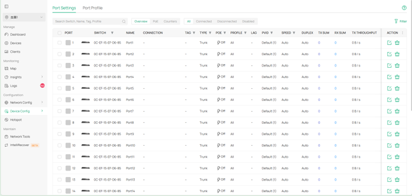Click TX SUM value for Port2
This screenshot has width=412, height=196.
(x=319, y=54)
